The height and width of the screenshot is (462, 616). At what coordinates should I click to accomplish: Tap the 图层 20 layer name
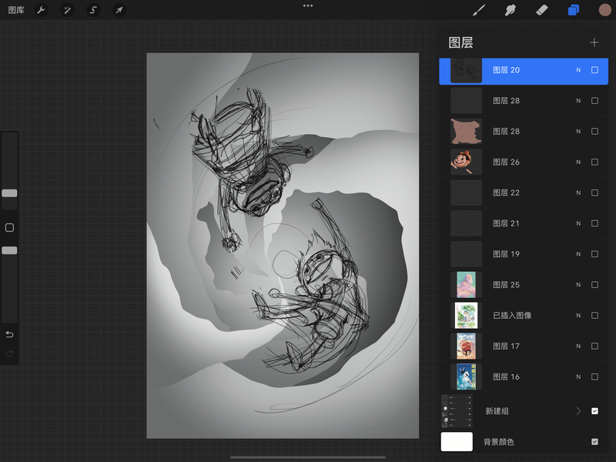tap(506, 70)
